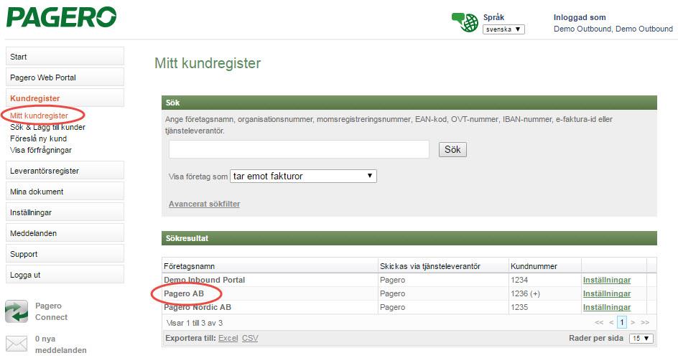
Task: Open Pagero Connect green arrows icon
Action: [17, 311]
